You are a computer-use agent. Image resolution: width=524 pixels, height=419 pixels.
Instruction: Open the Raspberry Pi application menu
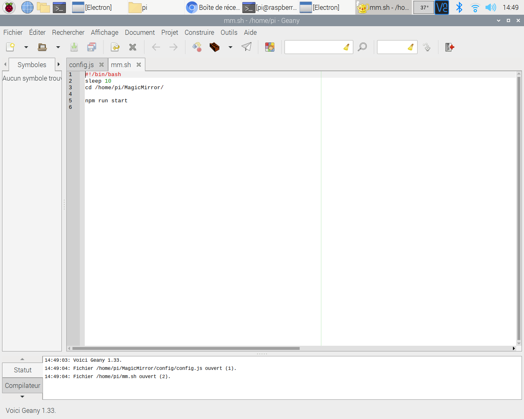(x=8, y=7)
